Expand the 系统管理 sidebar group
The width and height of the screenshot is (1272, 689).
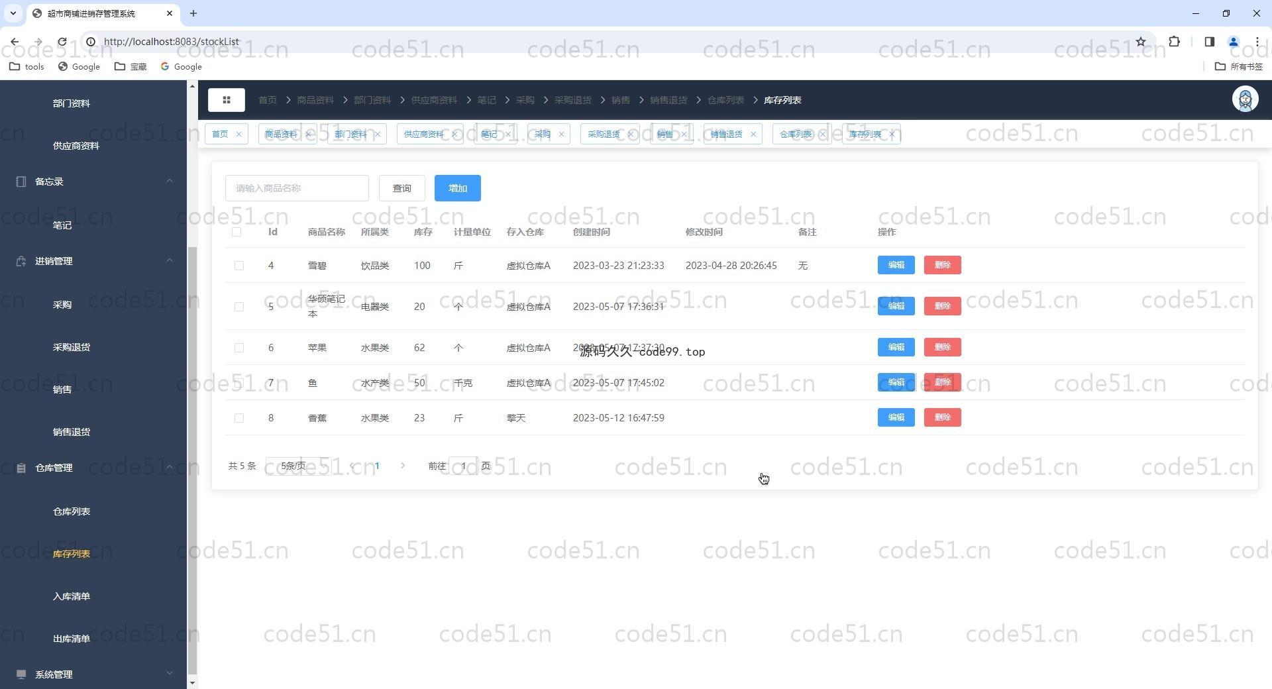(93, 674)
